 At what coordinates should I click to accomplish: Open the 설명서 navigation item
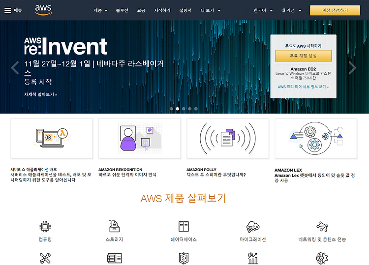click(x=185, y=10)
